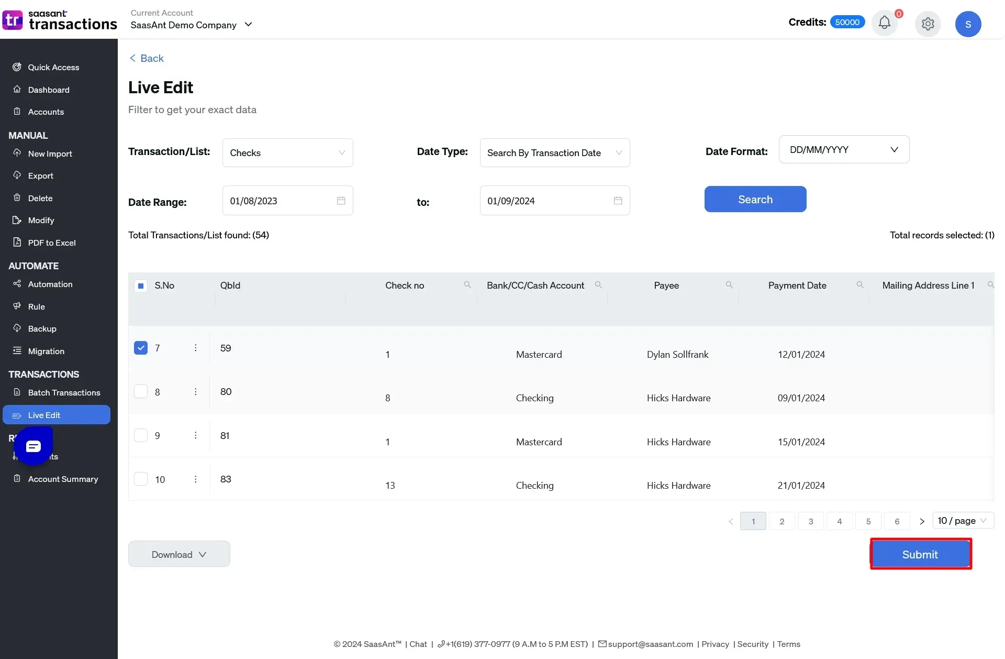
Task: Click the Migration sidebar icon
Action: (x=17, y=351)
